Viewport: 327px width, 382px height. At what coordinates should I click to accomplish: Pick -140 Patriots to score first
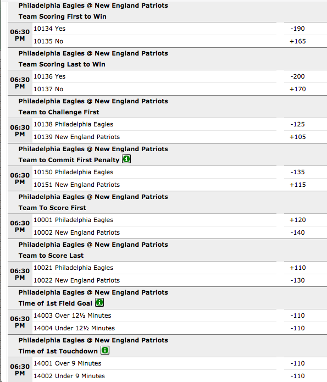point(297,232)
